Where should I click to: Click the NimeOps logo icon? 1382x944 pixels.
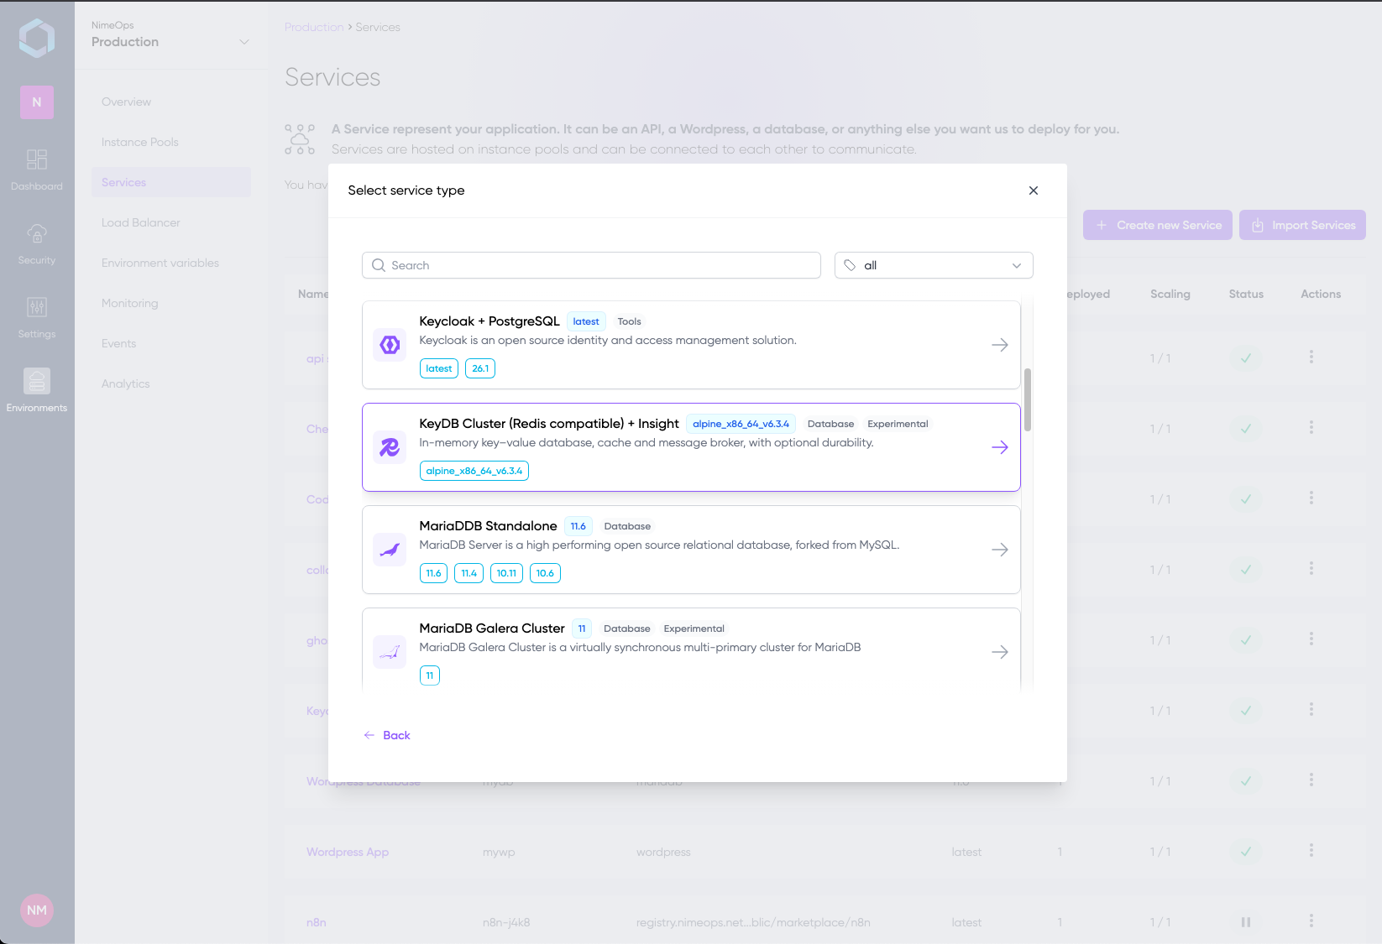click(37, 38)
